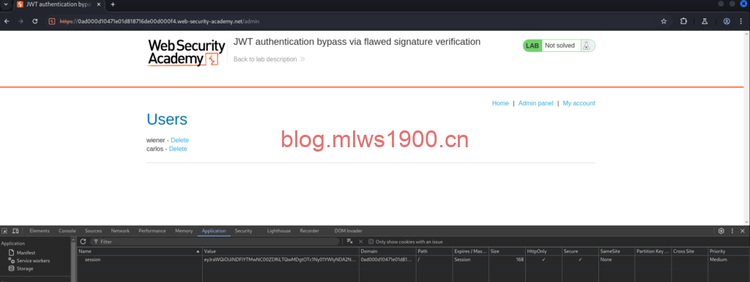Reload the page in the browser toolbar

coord(35,21)
